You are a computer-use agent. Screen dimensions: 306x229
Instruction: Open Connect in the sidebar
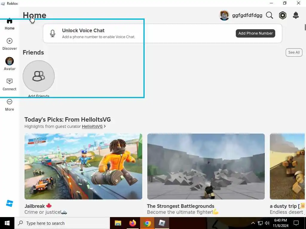[x=10, y=85]
